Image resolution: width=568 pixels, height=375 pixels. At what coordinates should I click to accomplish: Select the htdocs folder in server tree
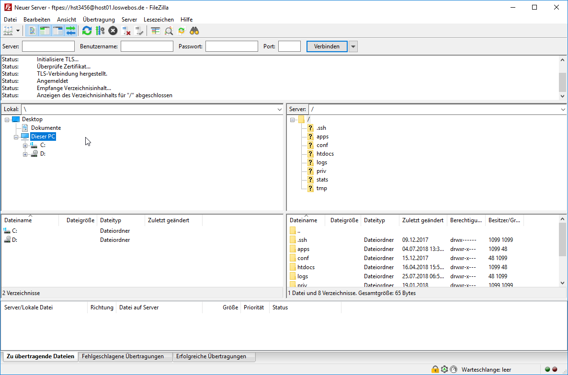(x=325, y=154)
